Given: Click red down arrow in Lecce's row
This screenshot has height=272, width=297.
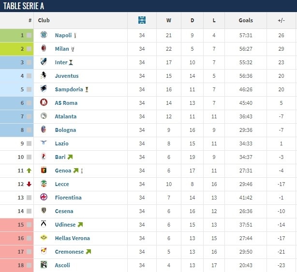Looking at the screenshot, I should click(x=29, y=184).
